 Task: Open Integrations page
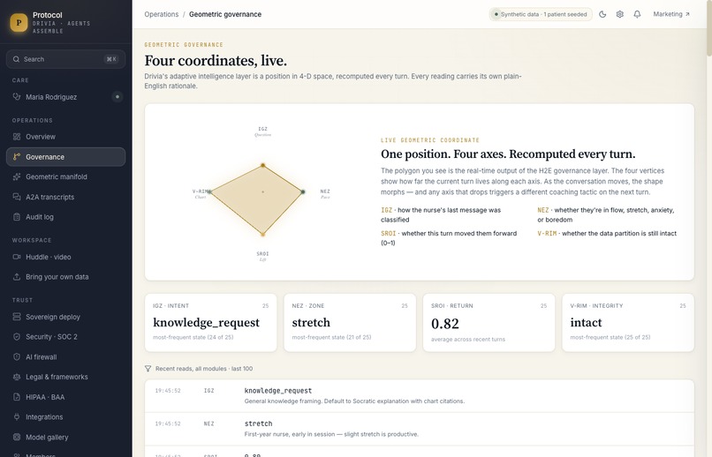point(66,417)
